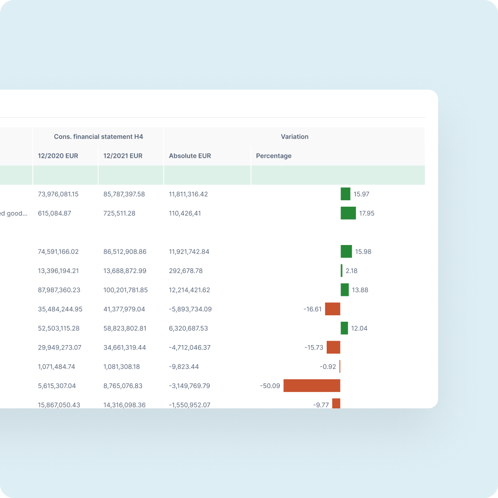This screenshot has height=498, width=498.
Task: Select the cell with 73,976,081.15
Action: (x=58, y=194)
